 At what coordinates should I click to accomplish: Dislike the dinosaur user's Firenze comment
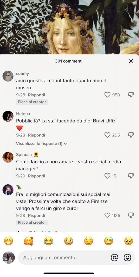(131, 215)
